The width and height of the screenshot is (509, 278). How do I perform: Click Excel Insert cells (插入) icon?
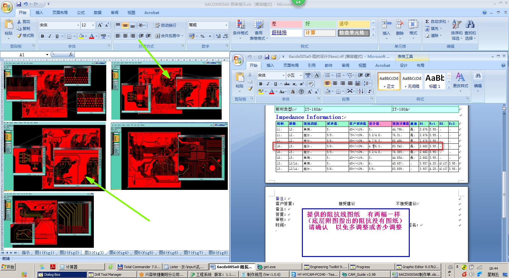coord(386,25)
